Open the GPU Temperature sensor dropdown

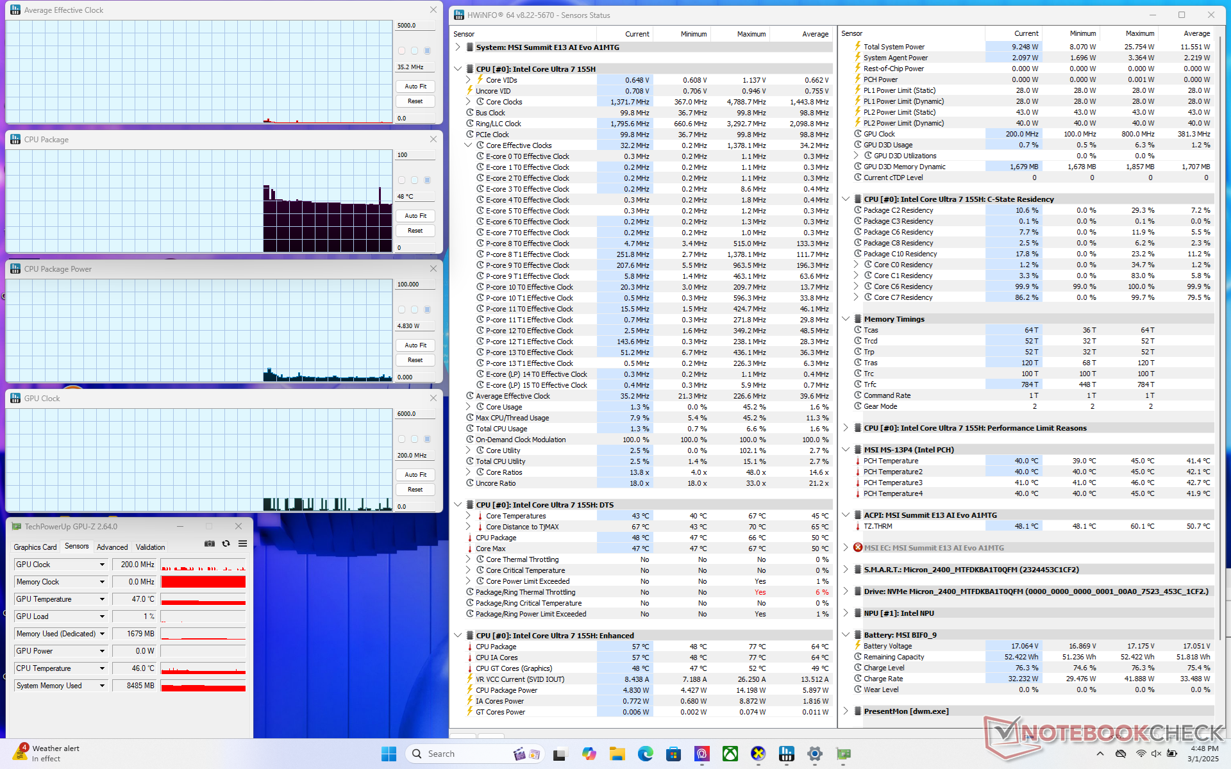coord(102,599)
